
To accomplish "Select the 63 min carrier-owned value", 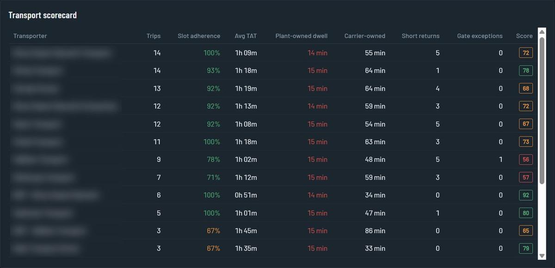I will (x=375, y=142).
